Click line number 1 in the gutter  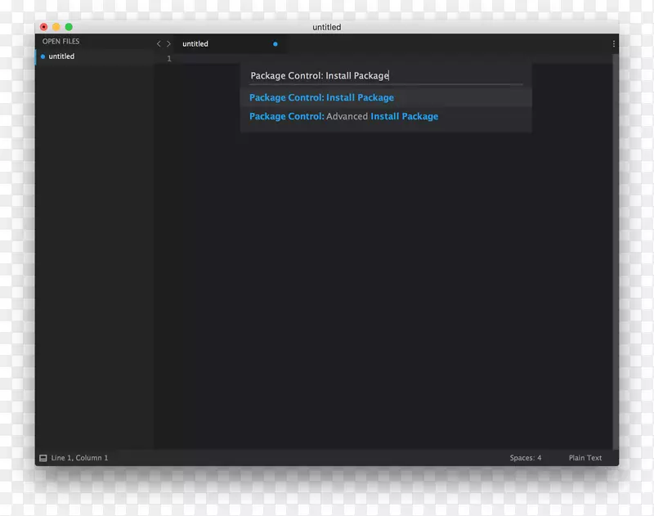(x=168, y=58)
